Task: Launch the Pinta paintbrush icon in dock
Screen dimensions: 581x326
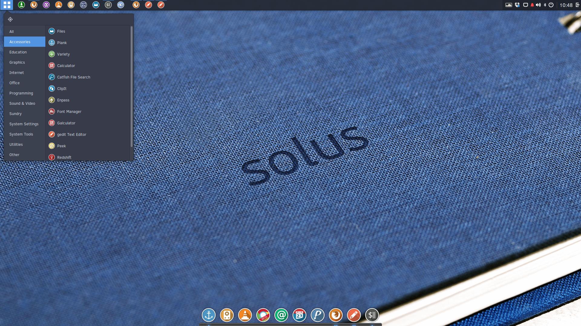Action: pyautogui.click(x=317, y=315)
